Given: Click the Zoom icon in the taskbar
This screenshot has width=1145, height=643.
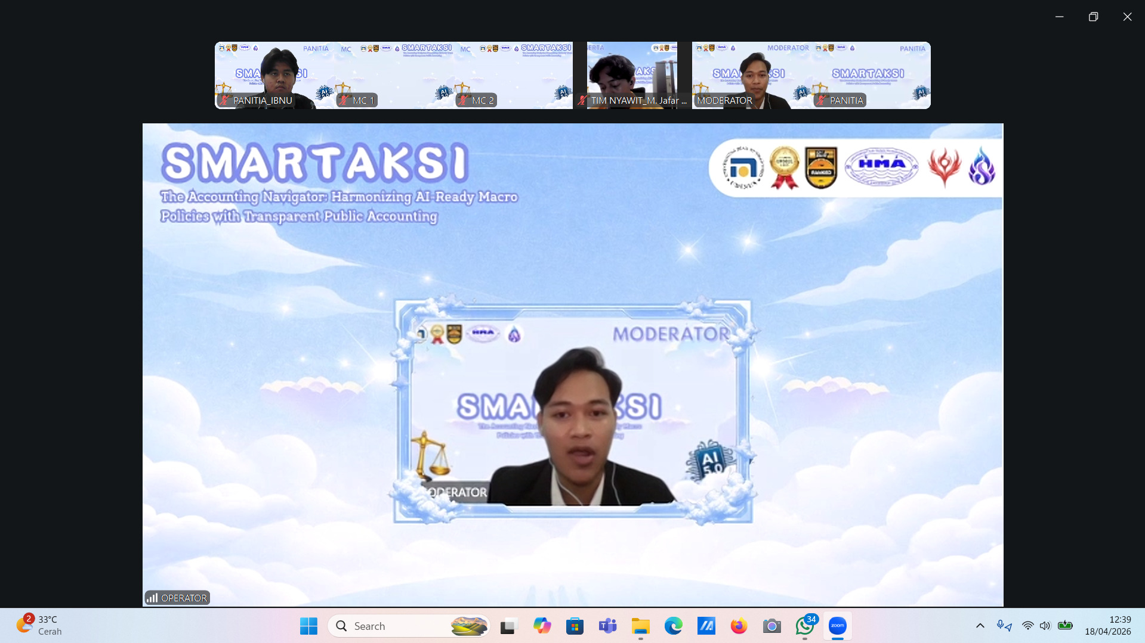Looking at the screenshot, I should tap(837, 626).
